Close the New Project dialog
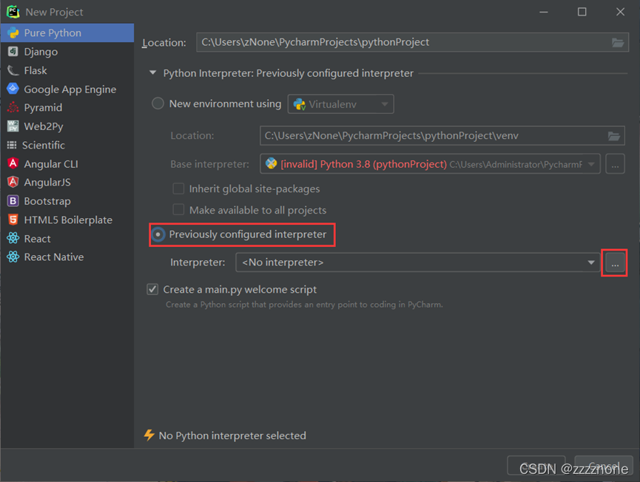Image resolution: width=640 pixels, height=482 pixels. pos(621,12)
